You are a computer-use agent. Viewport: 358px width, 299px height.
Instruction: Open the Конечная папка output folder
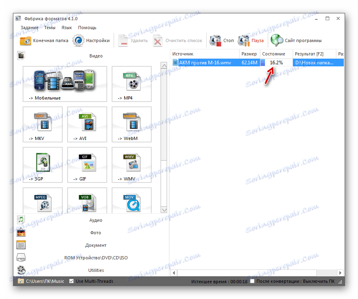click(x=44, y=40)
